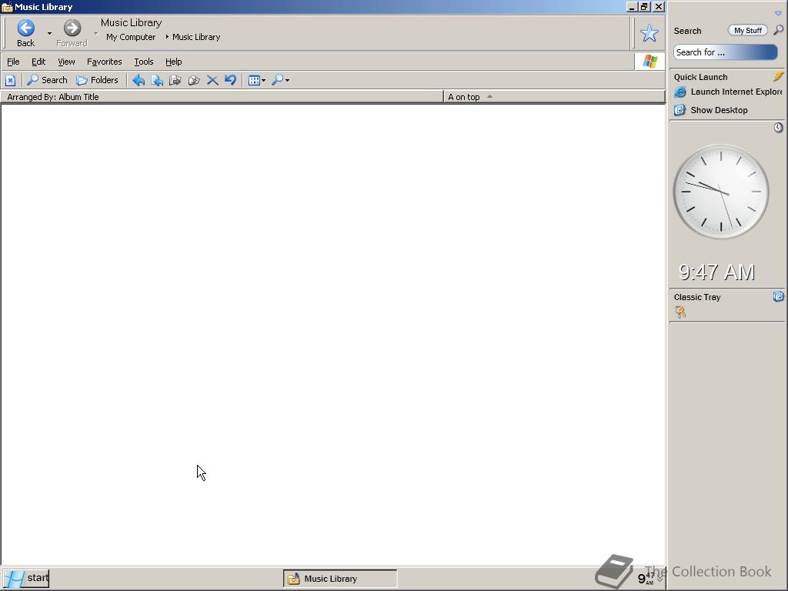The image size is (788, 591).
Task: Click the grayed Forward navigation button
Action: 72,33
